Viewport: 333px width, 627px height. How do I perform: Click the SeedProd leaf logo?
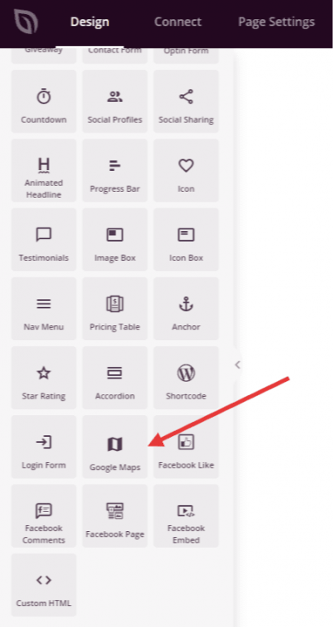(26, 22)
